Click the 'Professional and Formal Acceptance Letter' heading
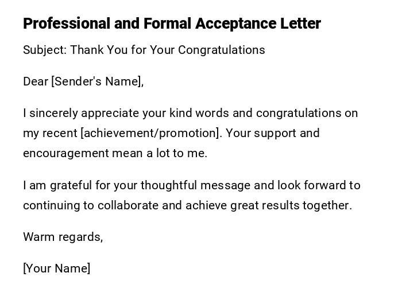Image resolution: width=402 pixels, height=304 pixels. pyautogui.click(x=172, y=24)
